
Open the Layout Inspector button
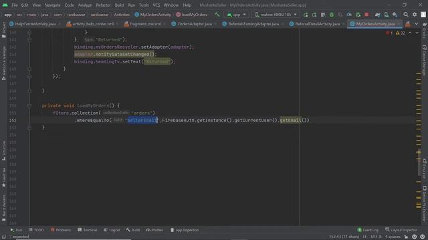click(401, 230)
